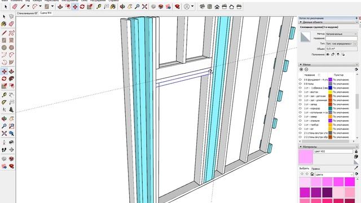Switch to Front view house icon

(x=217, y=7)
